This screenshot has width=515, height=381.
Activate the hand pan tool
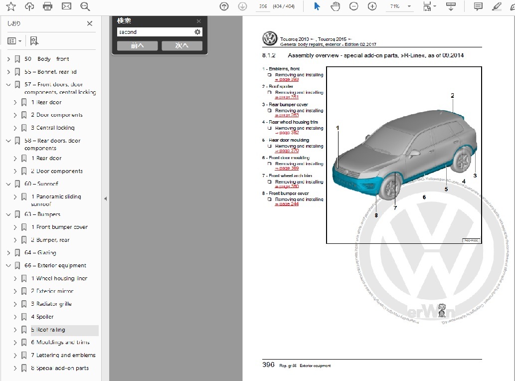tap(336, 6)
